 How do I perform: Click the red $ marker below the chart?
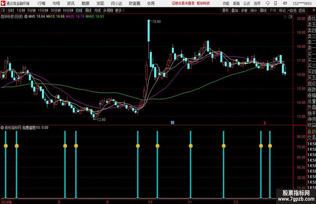(x=265, y=123)
